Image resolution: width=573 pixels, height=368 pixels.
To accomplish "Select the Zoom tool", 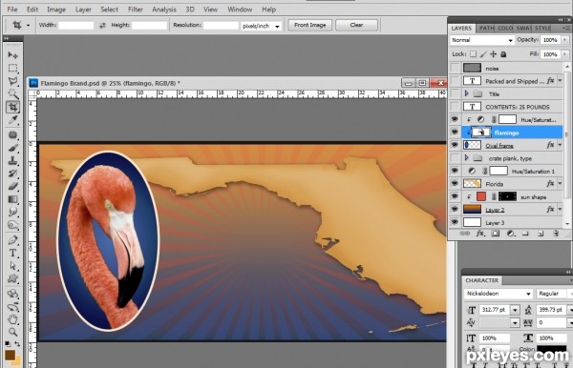I will click(12, 332).
